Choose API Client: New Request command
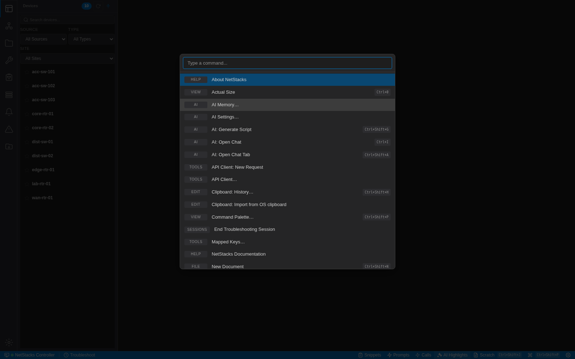This screenshot has width=575, height=359. [x=287, y=167]
